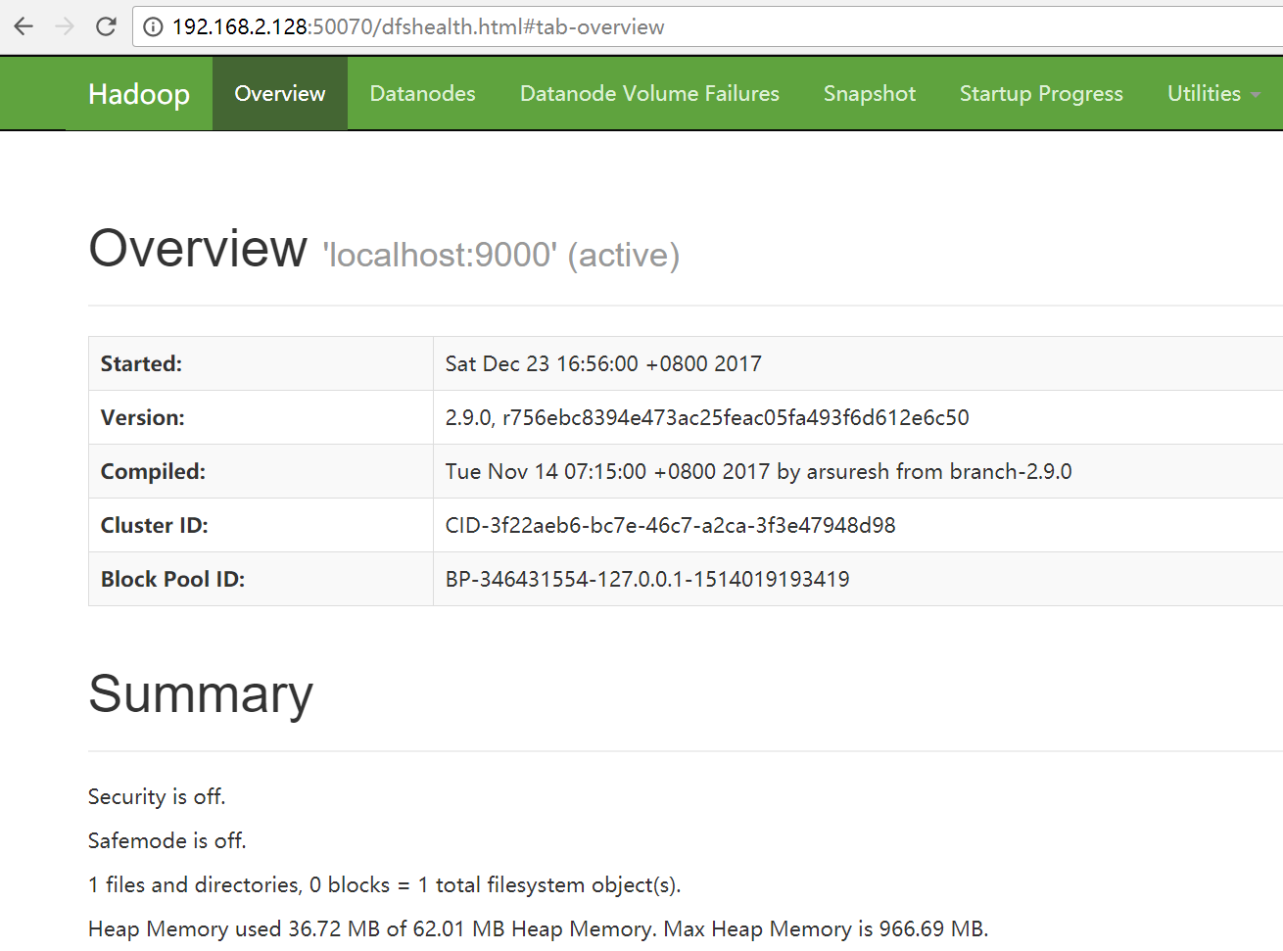Click the browser back arrow
The height and width of the screenshot is (951, 1283).
tap(24, 26)
